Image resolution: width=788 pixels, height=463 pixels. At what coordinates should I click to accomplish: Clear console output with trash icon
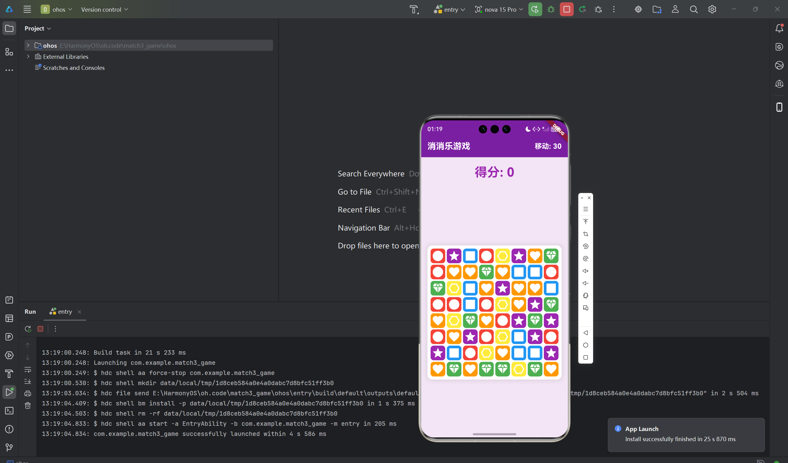click(x=27, y=405)
